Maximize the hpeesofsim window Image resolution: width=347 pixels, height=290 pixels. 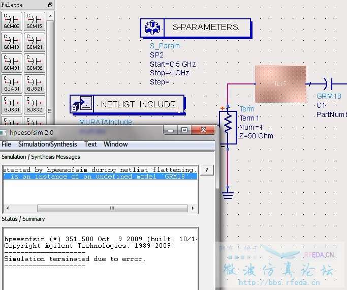(184, 130)
